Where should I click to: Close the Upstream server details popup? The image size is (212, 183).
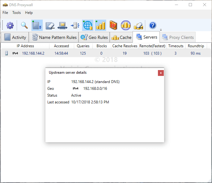point(161,73)
